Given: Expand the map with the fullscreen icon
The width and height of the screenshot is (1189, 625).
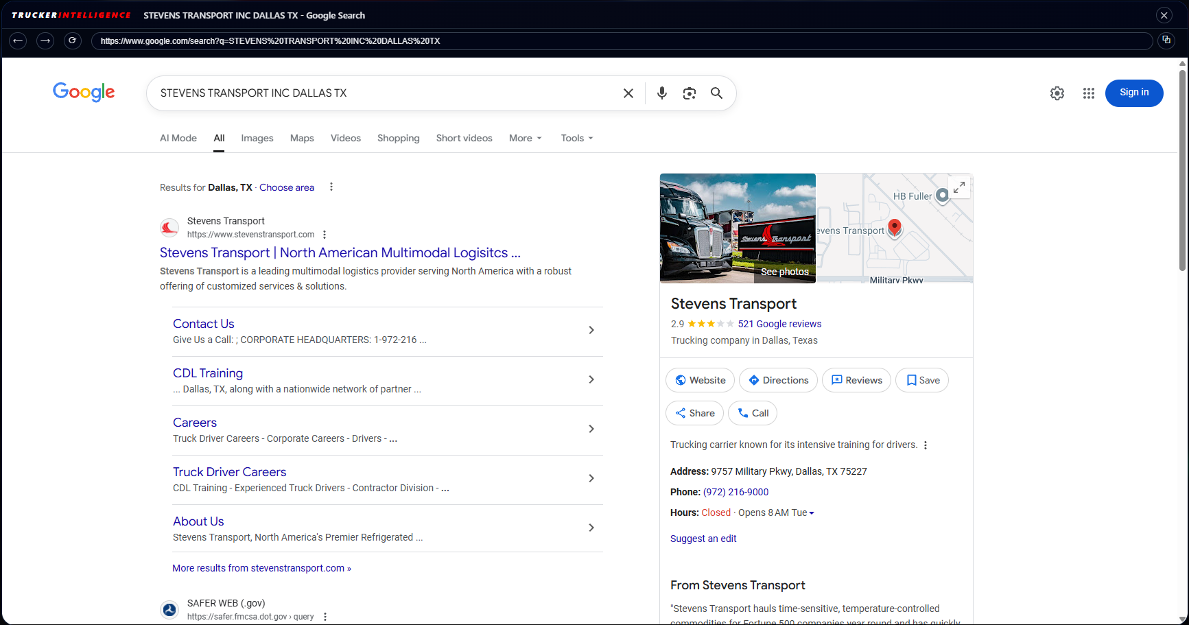Looking at the screenshot, I should pyautogui.click(x=958, y=187).
